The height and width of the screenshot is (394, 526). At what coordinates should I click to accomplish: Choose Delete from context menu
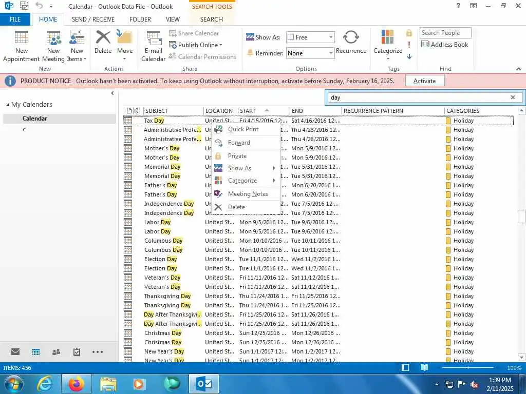click(246, 207)
